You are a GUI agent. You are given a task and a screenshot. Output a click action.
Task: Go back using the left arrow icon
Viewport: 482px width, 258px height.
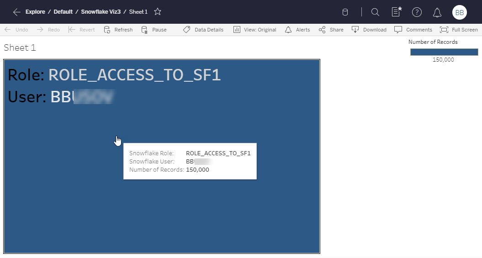point(16,12)
